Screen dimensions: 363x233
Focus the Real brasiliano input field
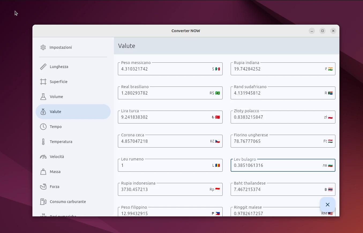[x=163, y=93]
